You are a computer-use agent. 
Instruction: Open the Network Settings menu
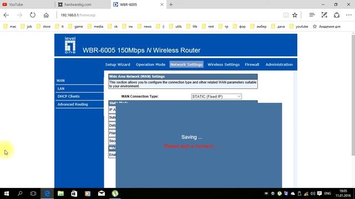(186, 65)
